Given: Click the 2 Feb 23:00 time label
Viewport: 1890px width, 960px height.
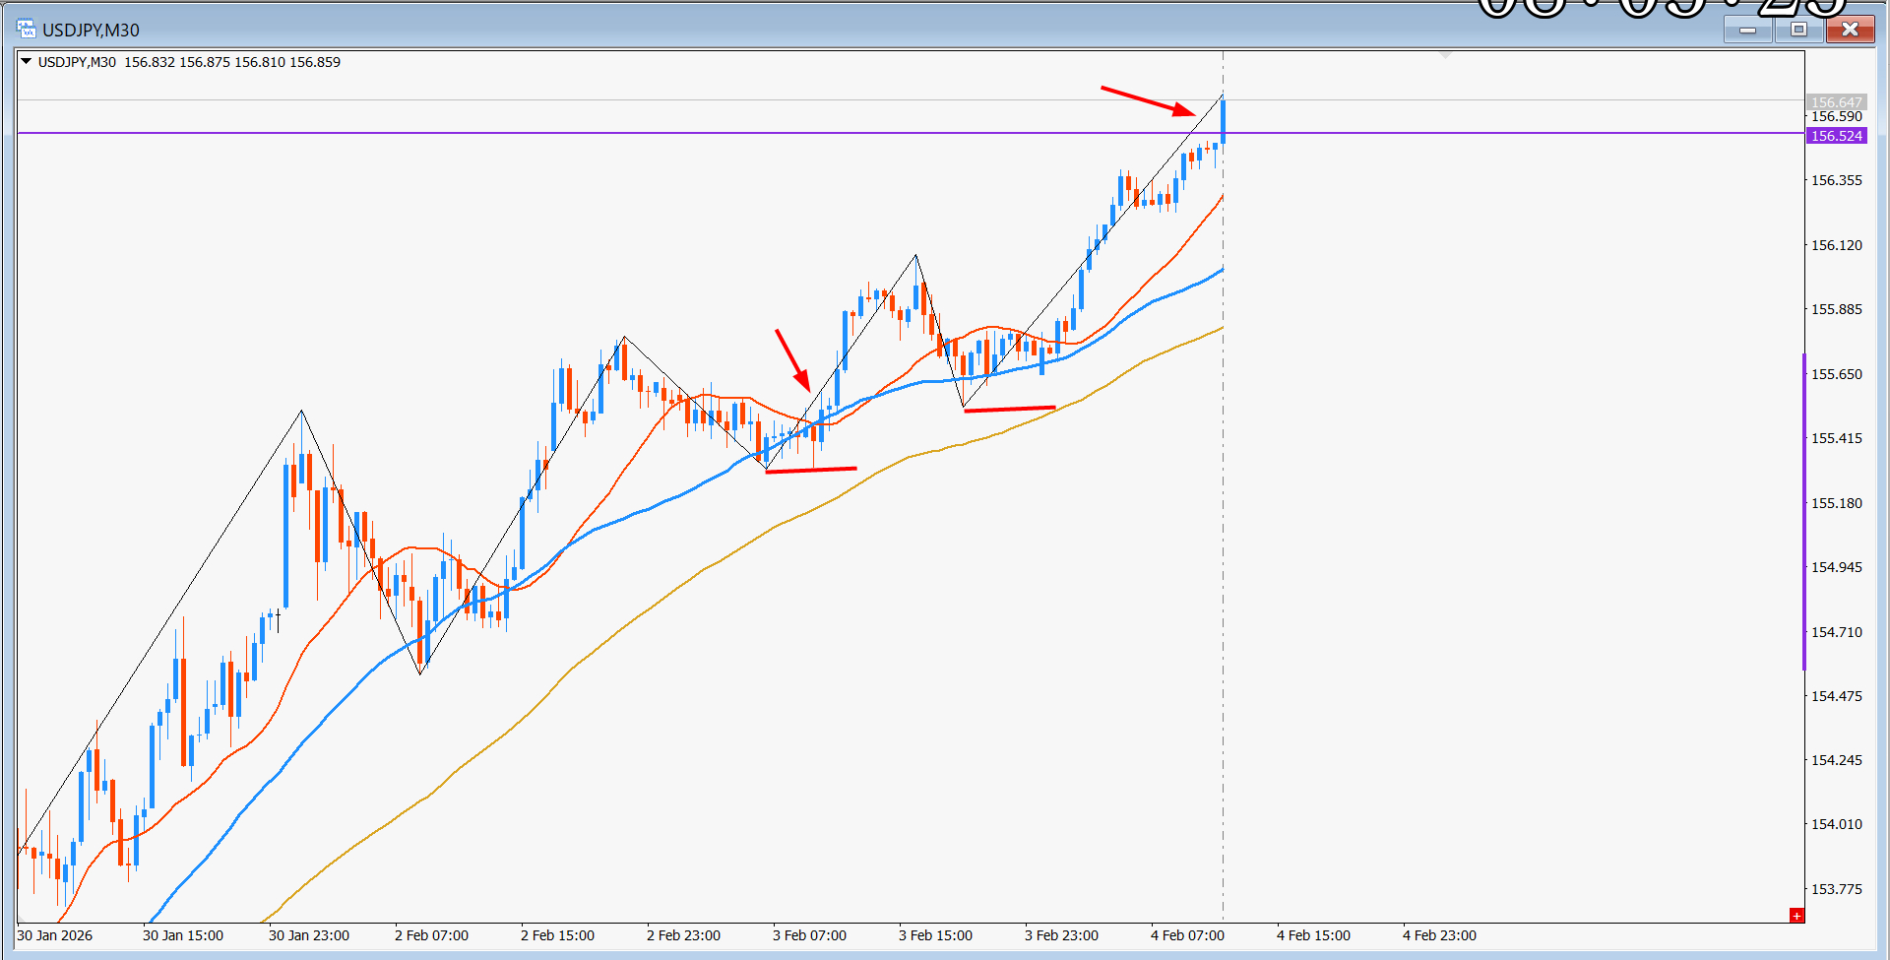Looking at the screenshot, I should 683,935.
